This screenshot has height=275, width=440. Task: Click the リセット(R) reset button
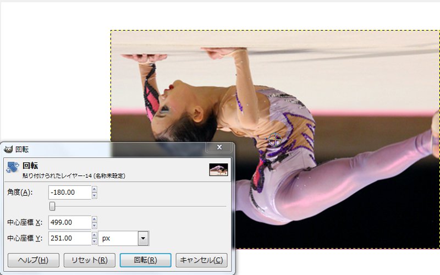tap(90, 260)
